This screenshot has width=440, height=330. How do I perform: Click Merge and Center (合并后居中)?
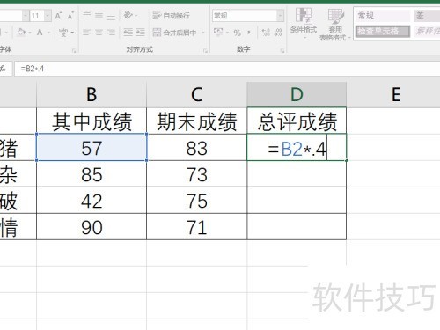tap(175, 33)
